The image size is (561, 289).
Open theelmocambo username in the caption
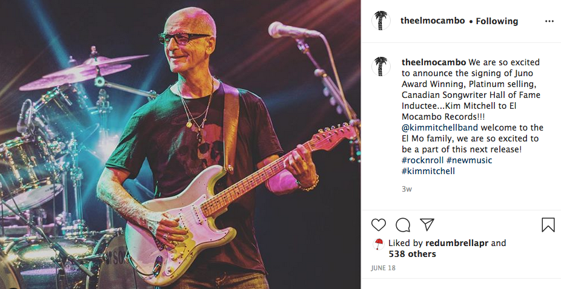434,62
